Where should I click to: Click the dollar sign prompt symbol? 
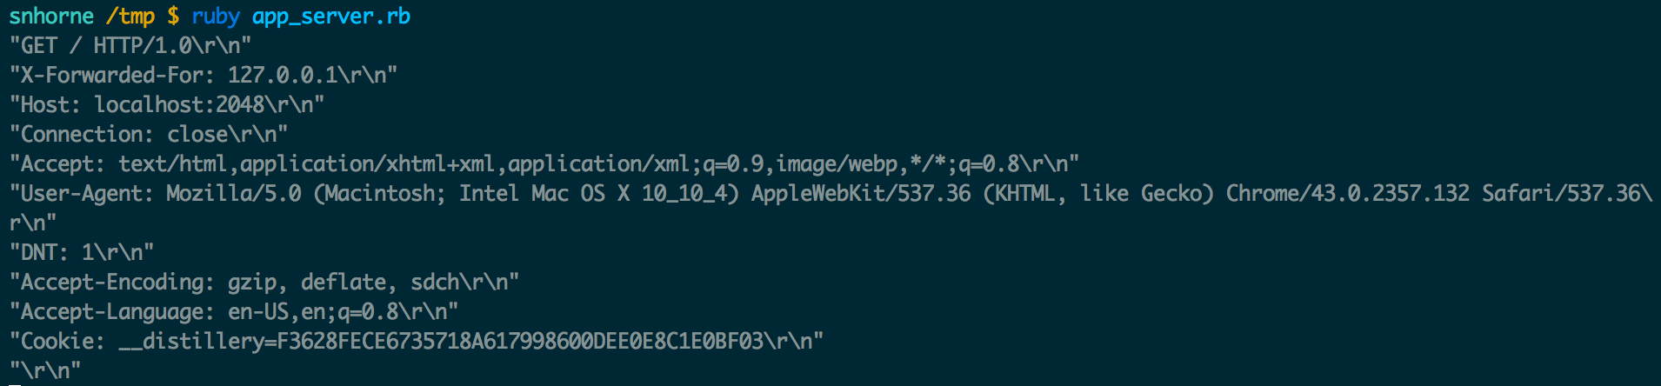(x=173, y=17)
